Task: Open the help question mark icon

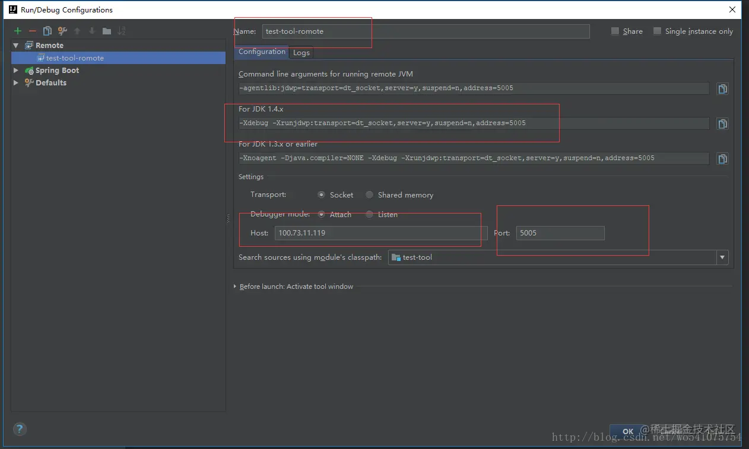Action: (x=19, y=429)
